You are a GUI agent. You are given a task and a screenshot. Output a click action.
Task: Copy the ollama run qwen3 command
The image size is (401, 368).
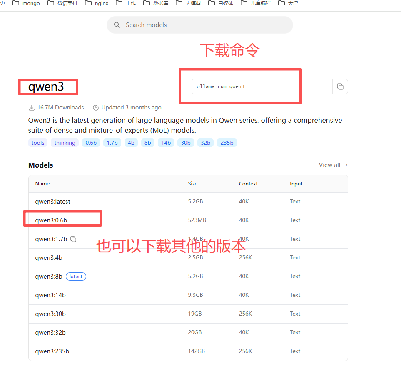[340, 86]
